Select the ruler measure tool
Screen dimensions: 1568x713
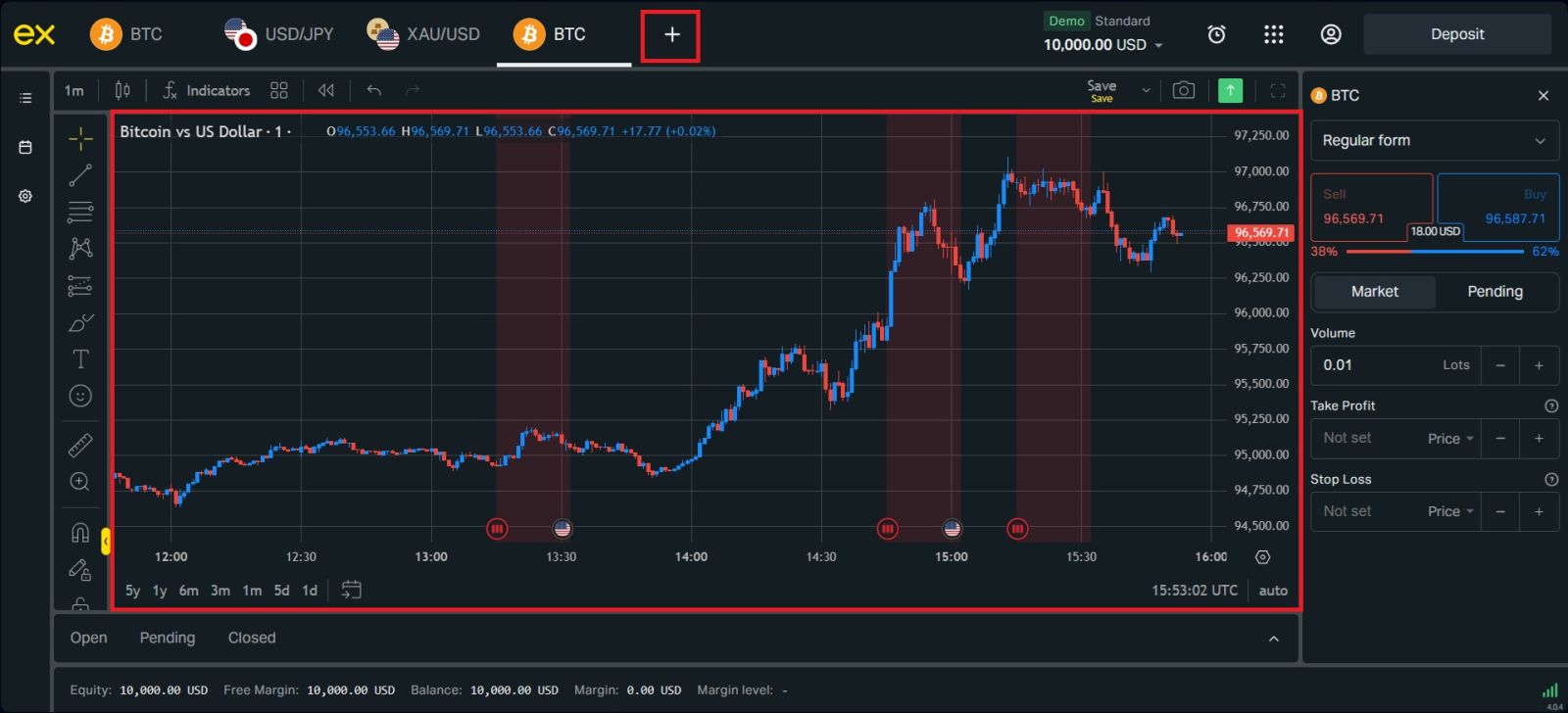[80, 446]
